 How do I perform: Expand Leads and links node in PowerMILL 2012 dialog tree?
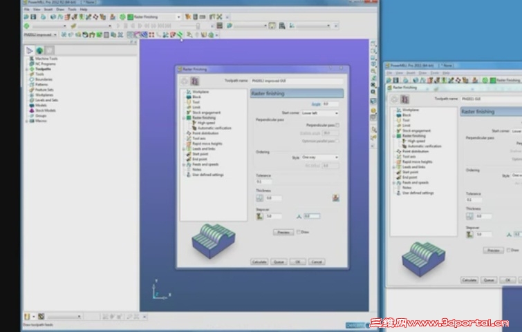(184, 149)
